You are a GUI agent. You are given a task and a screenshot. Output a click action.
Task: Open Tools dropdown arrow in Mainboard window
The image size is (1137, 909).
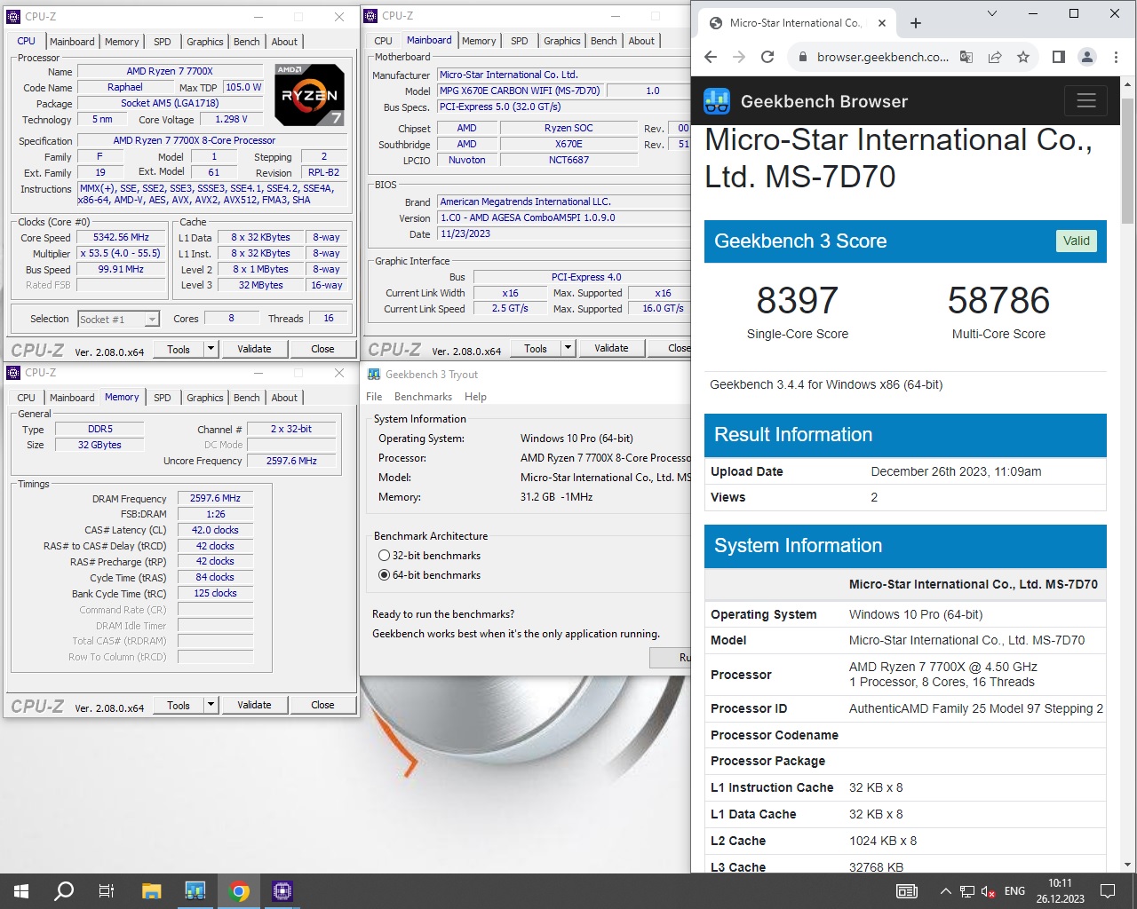[x=568, y=348]
